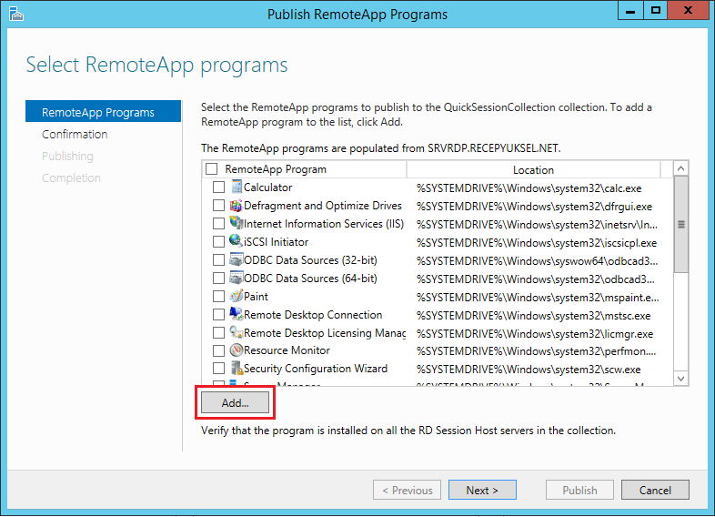Check the ODBC Data Sources (32-bit) box
Viewport: 715px width, 517px height.
[219, 260]
